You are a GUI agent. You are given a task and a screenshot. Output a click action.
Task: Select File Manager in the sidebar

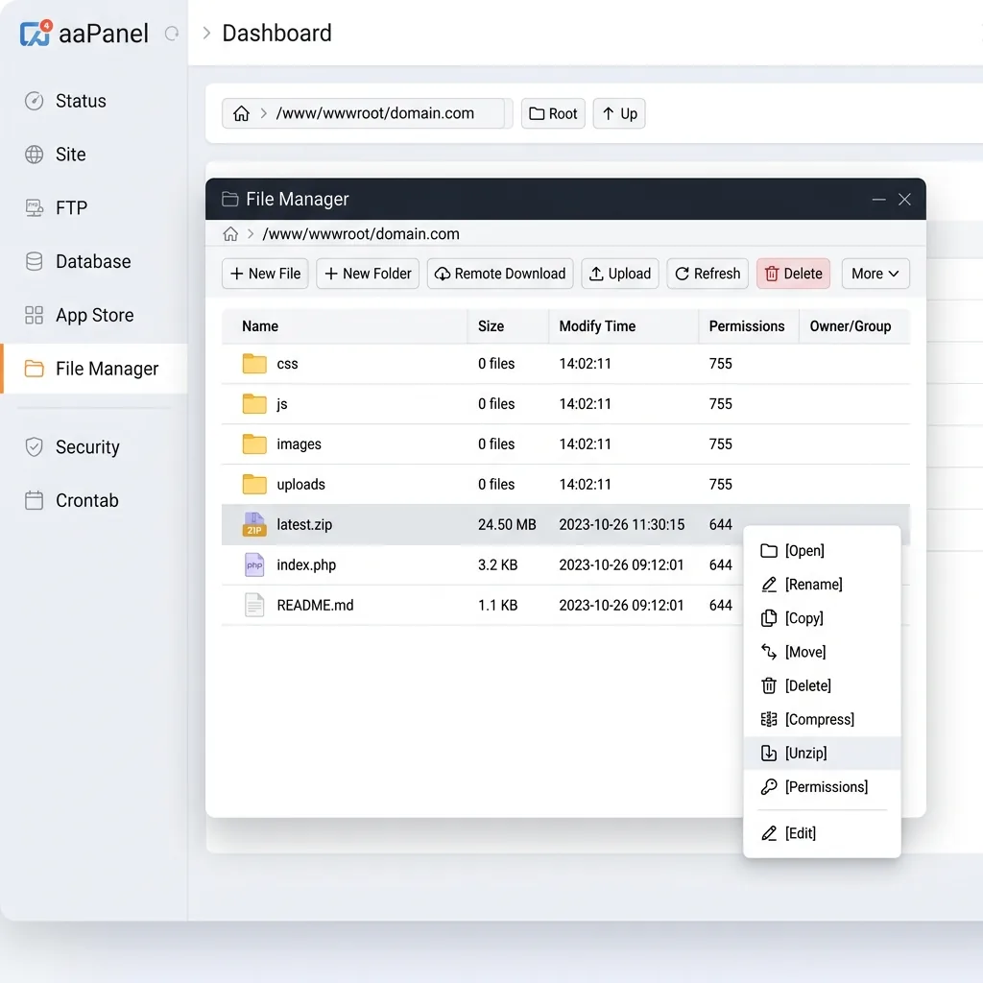(94, 369)
